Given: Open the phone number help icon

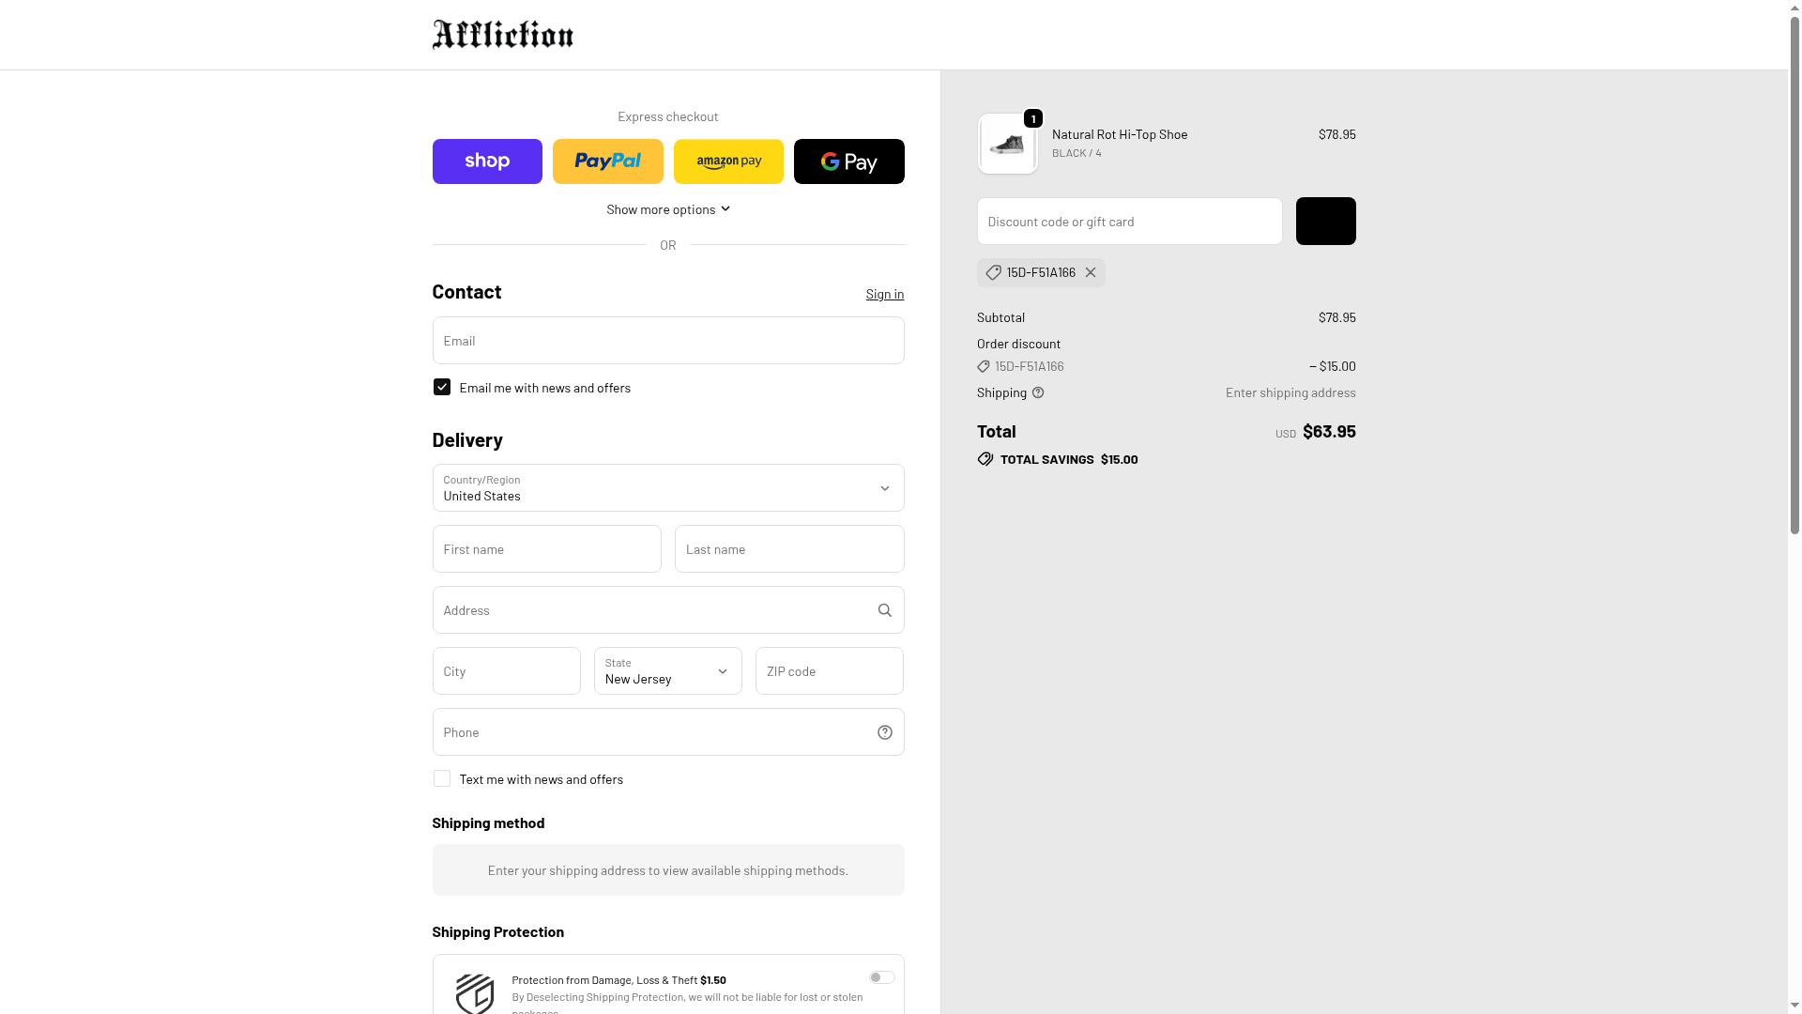Looking at the screenshot, I should [884, 732].
